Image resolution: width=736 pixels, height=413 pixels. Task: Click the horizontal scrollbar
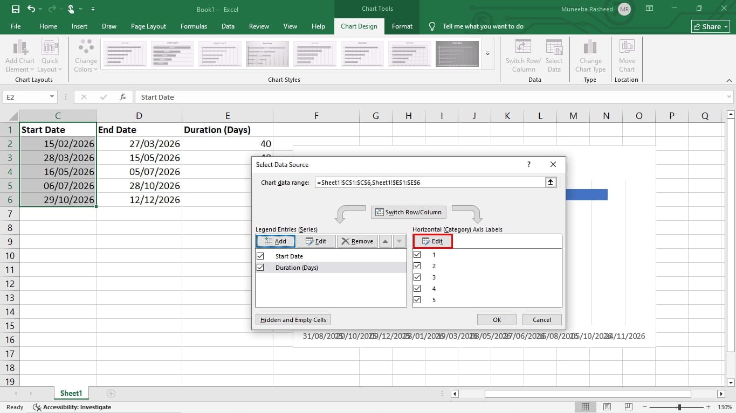coord(588,394)
